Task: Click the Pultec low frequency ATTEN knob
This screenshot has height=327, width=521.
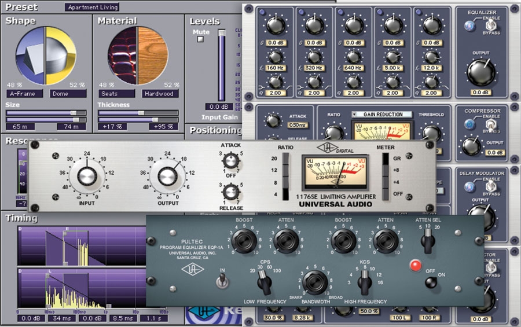Action: click(286, 241)
